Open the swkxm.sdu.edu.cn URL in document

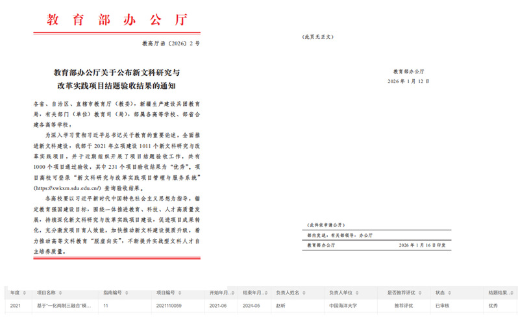[x=71, y=187]
